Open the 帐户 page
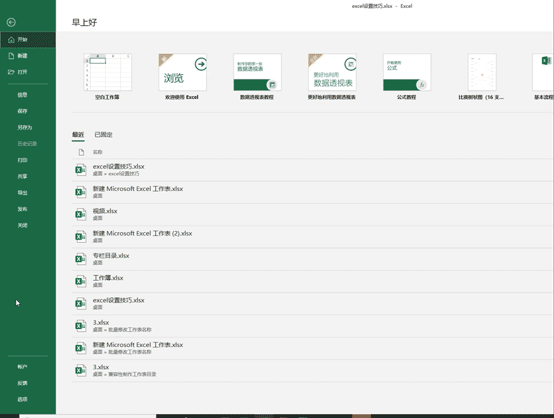This screenshot has height=418, width=554. click(28, 367)
